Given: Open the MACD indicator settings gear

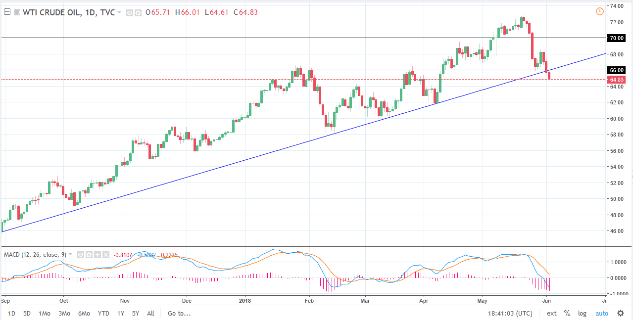Looking at the screenshot, I should pyautogui.click(x=89, y=254).
